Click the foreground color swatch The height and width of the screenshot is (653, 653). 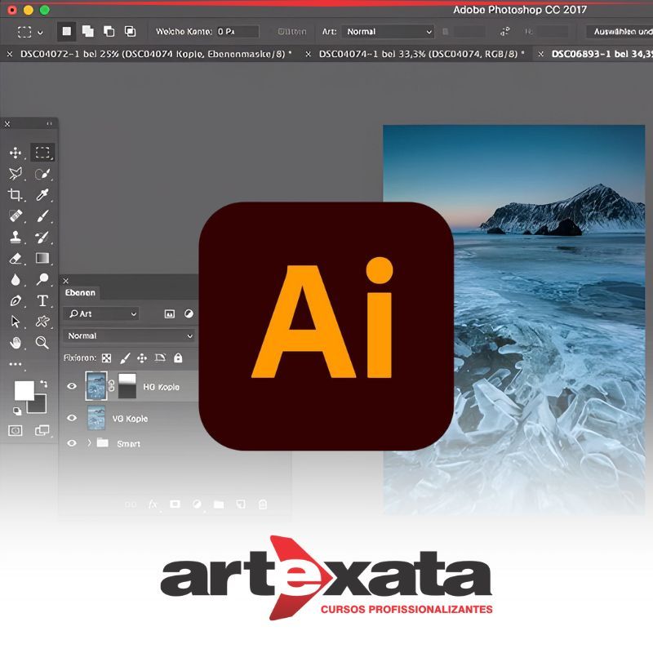[x=24, y=390]
